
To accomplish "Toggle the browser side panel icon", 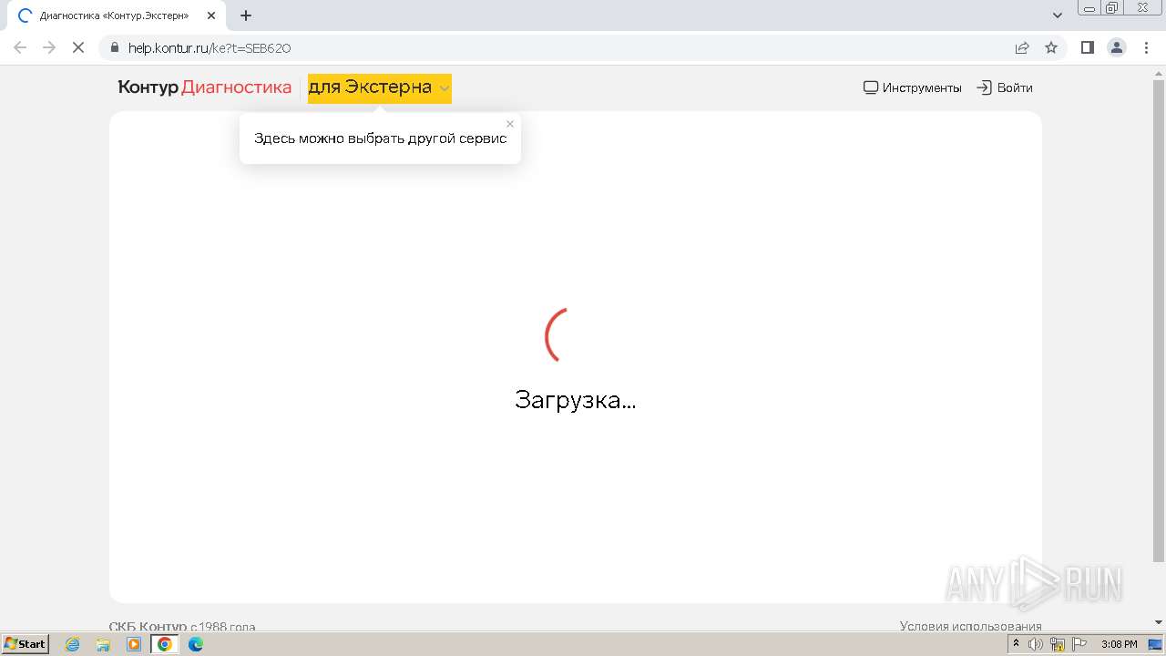I will [1087, 47].
